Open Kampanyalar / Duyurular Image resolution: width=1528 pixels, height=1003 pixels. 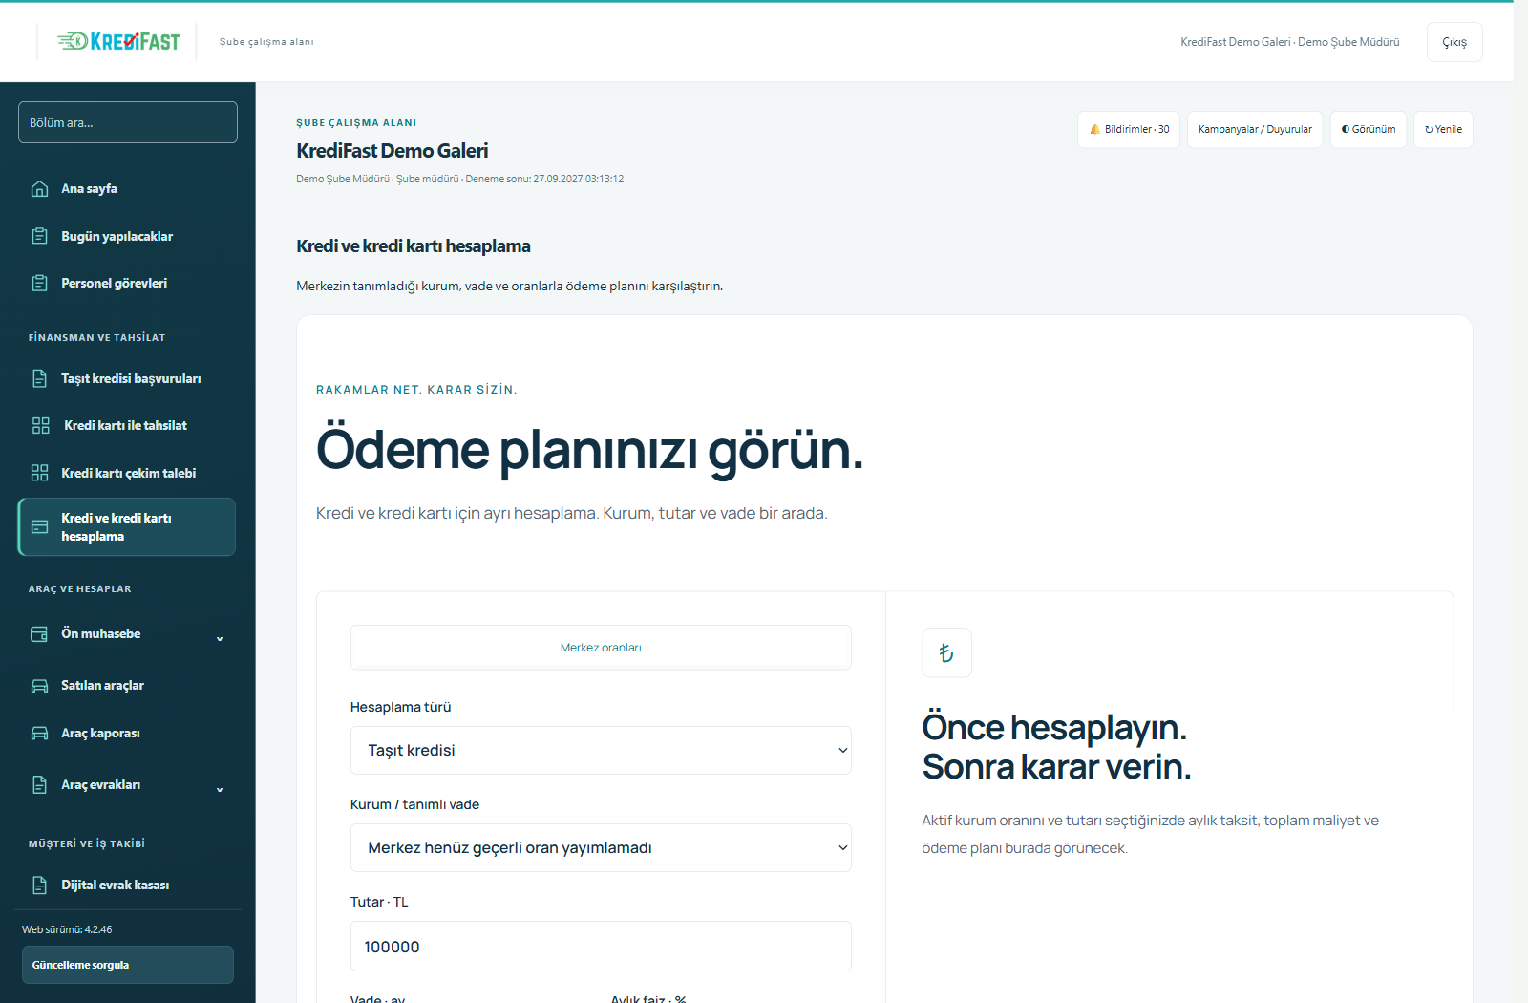coord(1255,129)
